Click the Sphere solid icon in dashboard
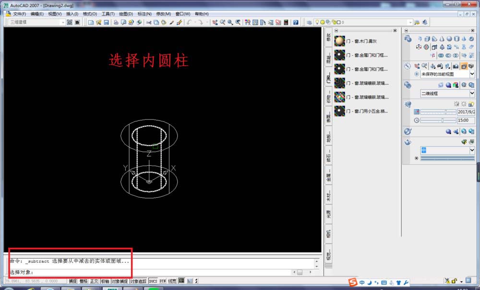The height and width of the screenshot is (290, 480). [x=449, y=38]
